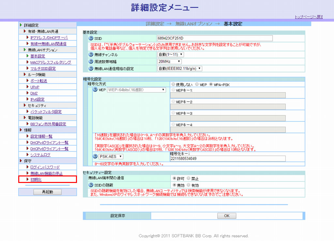Image resolution: width=334 pixels, height=241 pixels.
Task: Open the 無線チャンネル dropdown
Action: 171,54
